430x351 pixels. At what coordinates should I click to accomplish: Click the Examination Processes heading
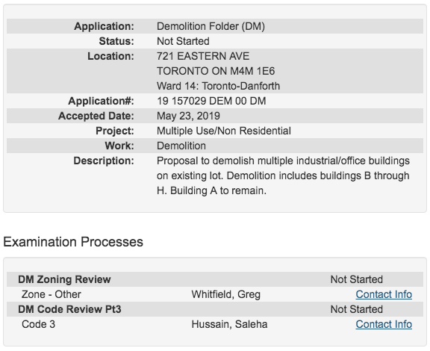pos(73,242)
